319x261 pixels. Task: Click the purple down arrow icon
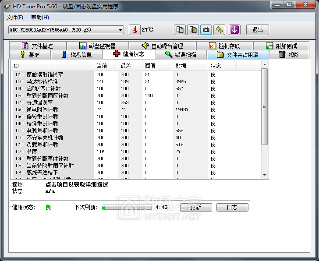235,30
